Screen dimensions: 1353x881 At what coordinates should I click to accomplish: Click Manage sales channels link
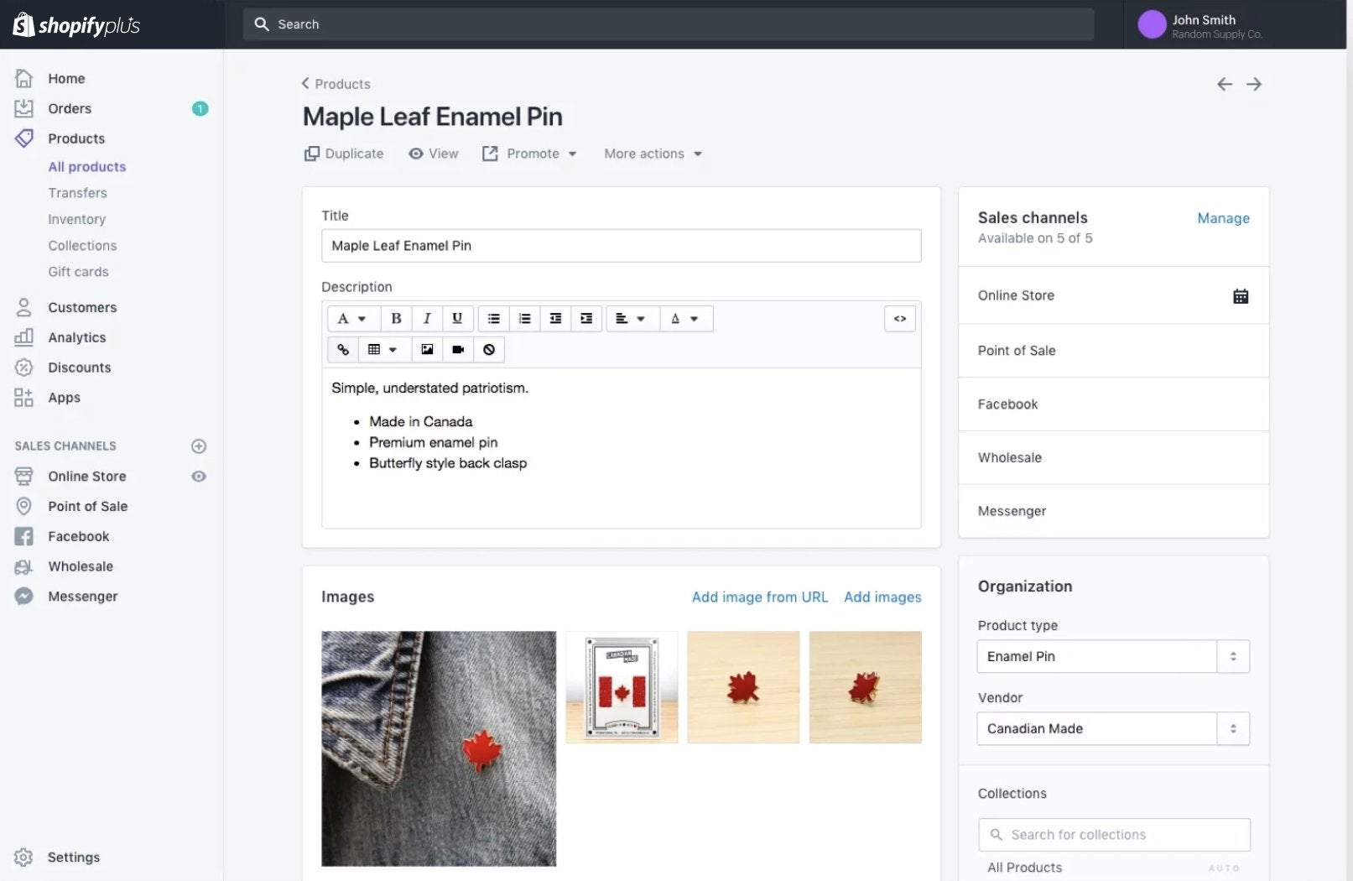(1223, 219)
